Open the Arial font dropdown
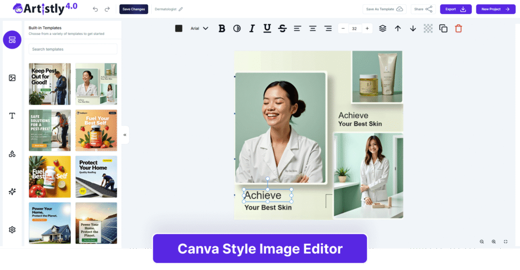Screen dimensions: 520x270 [199, 28]
